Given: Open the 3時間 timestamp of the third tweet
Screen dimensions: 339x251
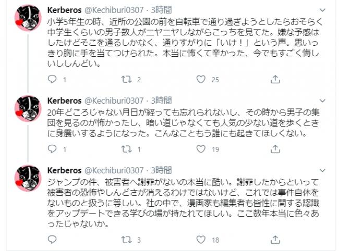Looking at the screenshot, I should point(161,170).
